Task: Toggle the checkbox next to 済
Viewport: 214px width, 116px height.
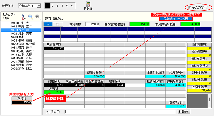Action: pyautogui.click(x=57, y=24)
